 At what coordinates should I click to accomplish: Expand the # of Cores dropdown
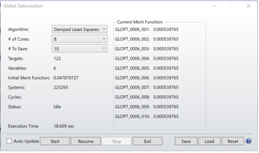(80, 39)
